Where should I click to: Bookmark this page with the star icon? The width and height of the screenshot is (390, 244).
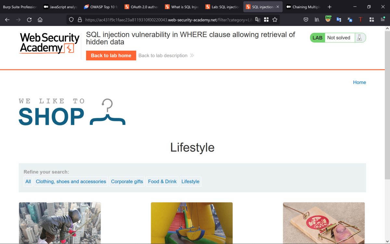click(275, 20)
